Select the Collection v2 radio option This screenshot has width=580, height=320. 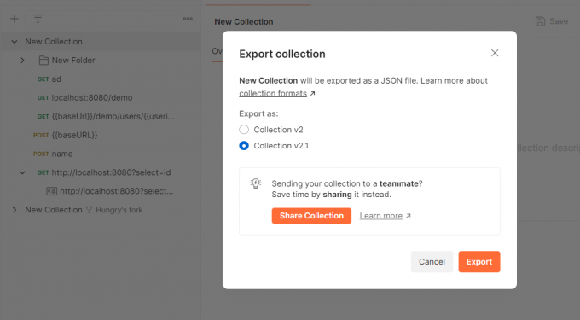pos(244,130)
